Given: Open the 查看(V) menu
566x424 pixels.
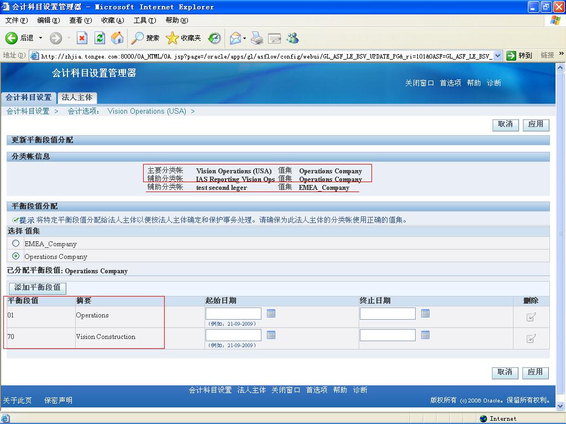Looking at the screenshot, I should (81, 20).
